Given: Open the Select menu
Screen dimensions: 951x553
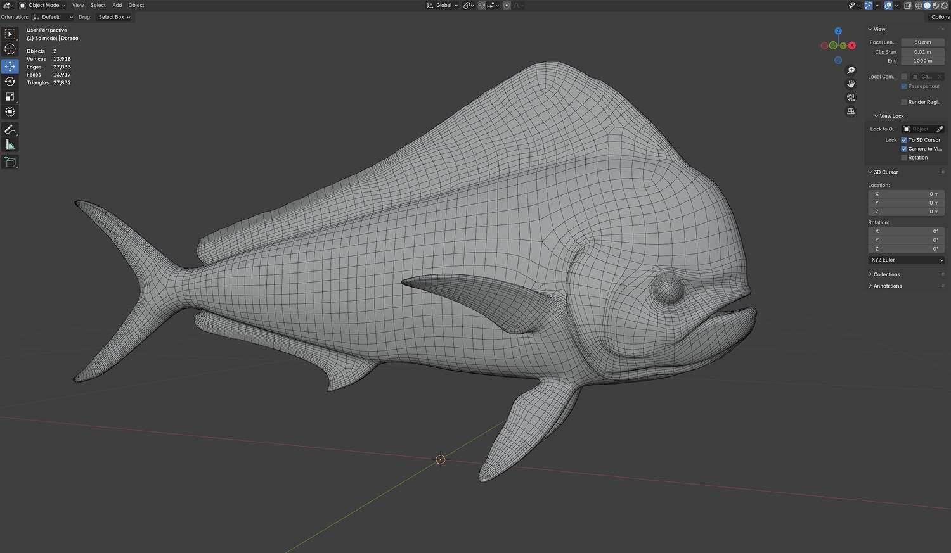Looking at the screenshot, I should [98, 5].
